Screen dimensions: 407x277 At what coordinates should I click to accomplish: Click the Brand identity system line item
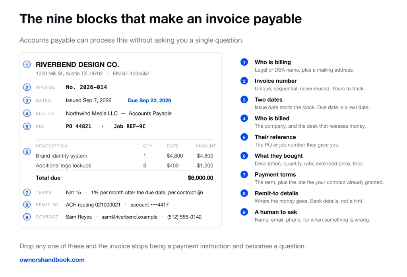point(62,156)
